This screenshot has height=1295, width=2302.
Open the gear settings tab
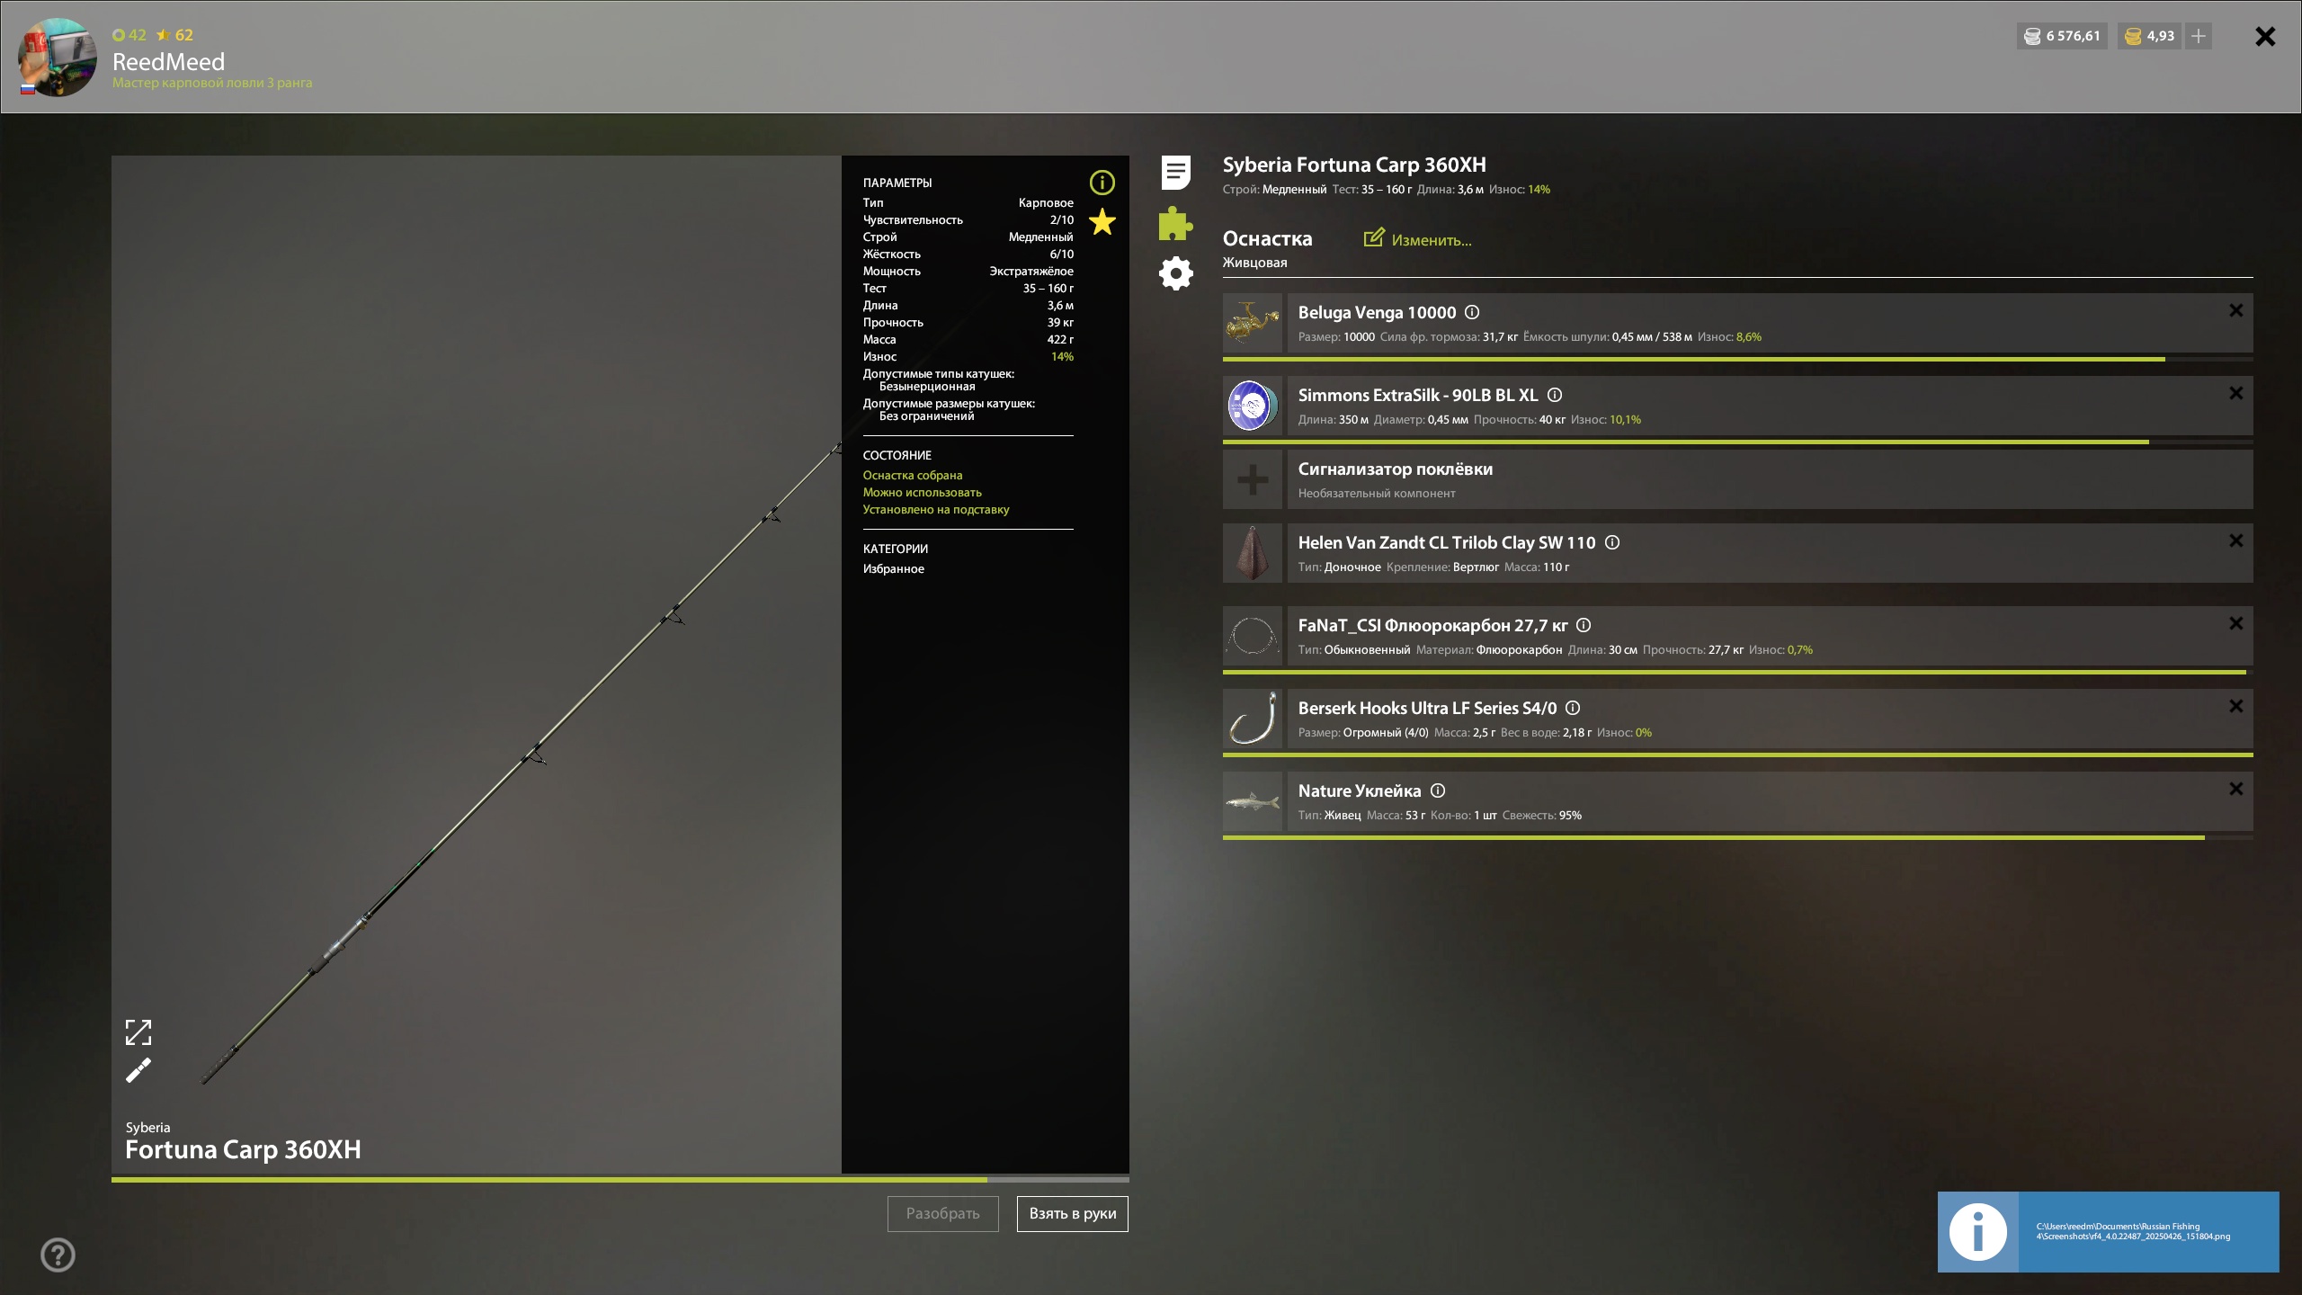click(1175, 273)
